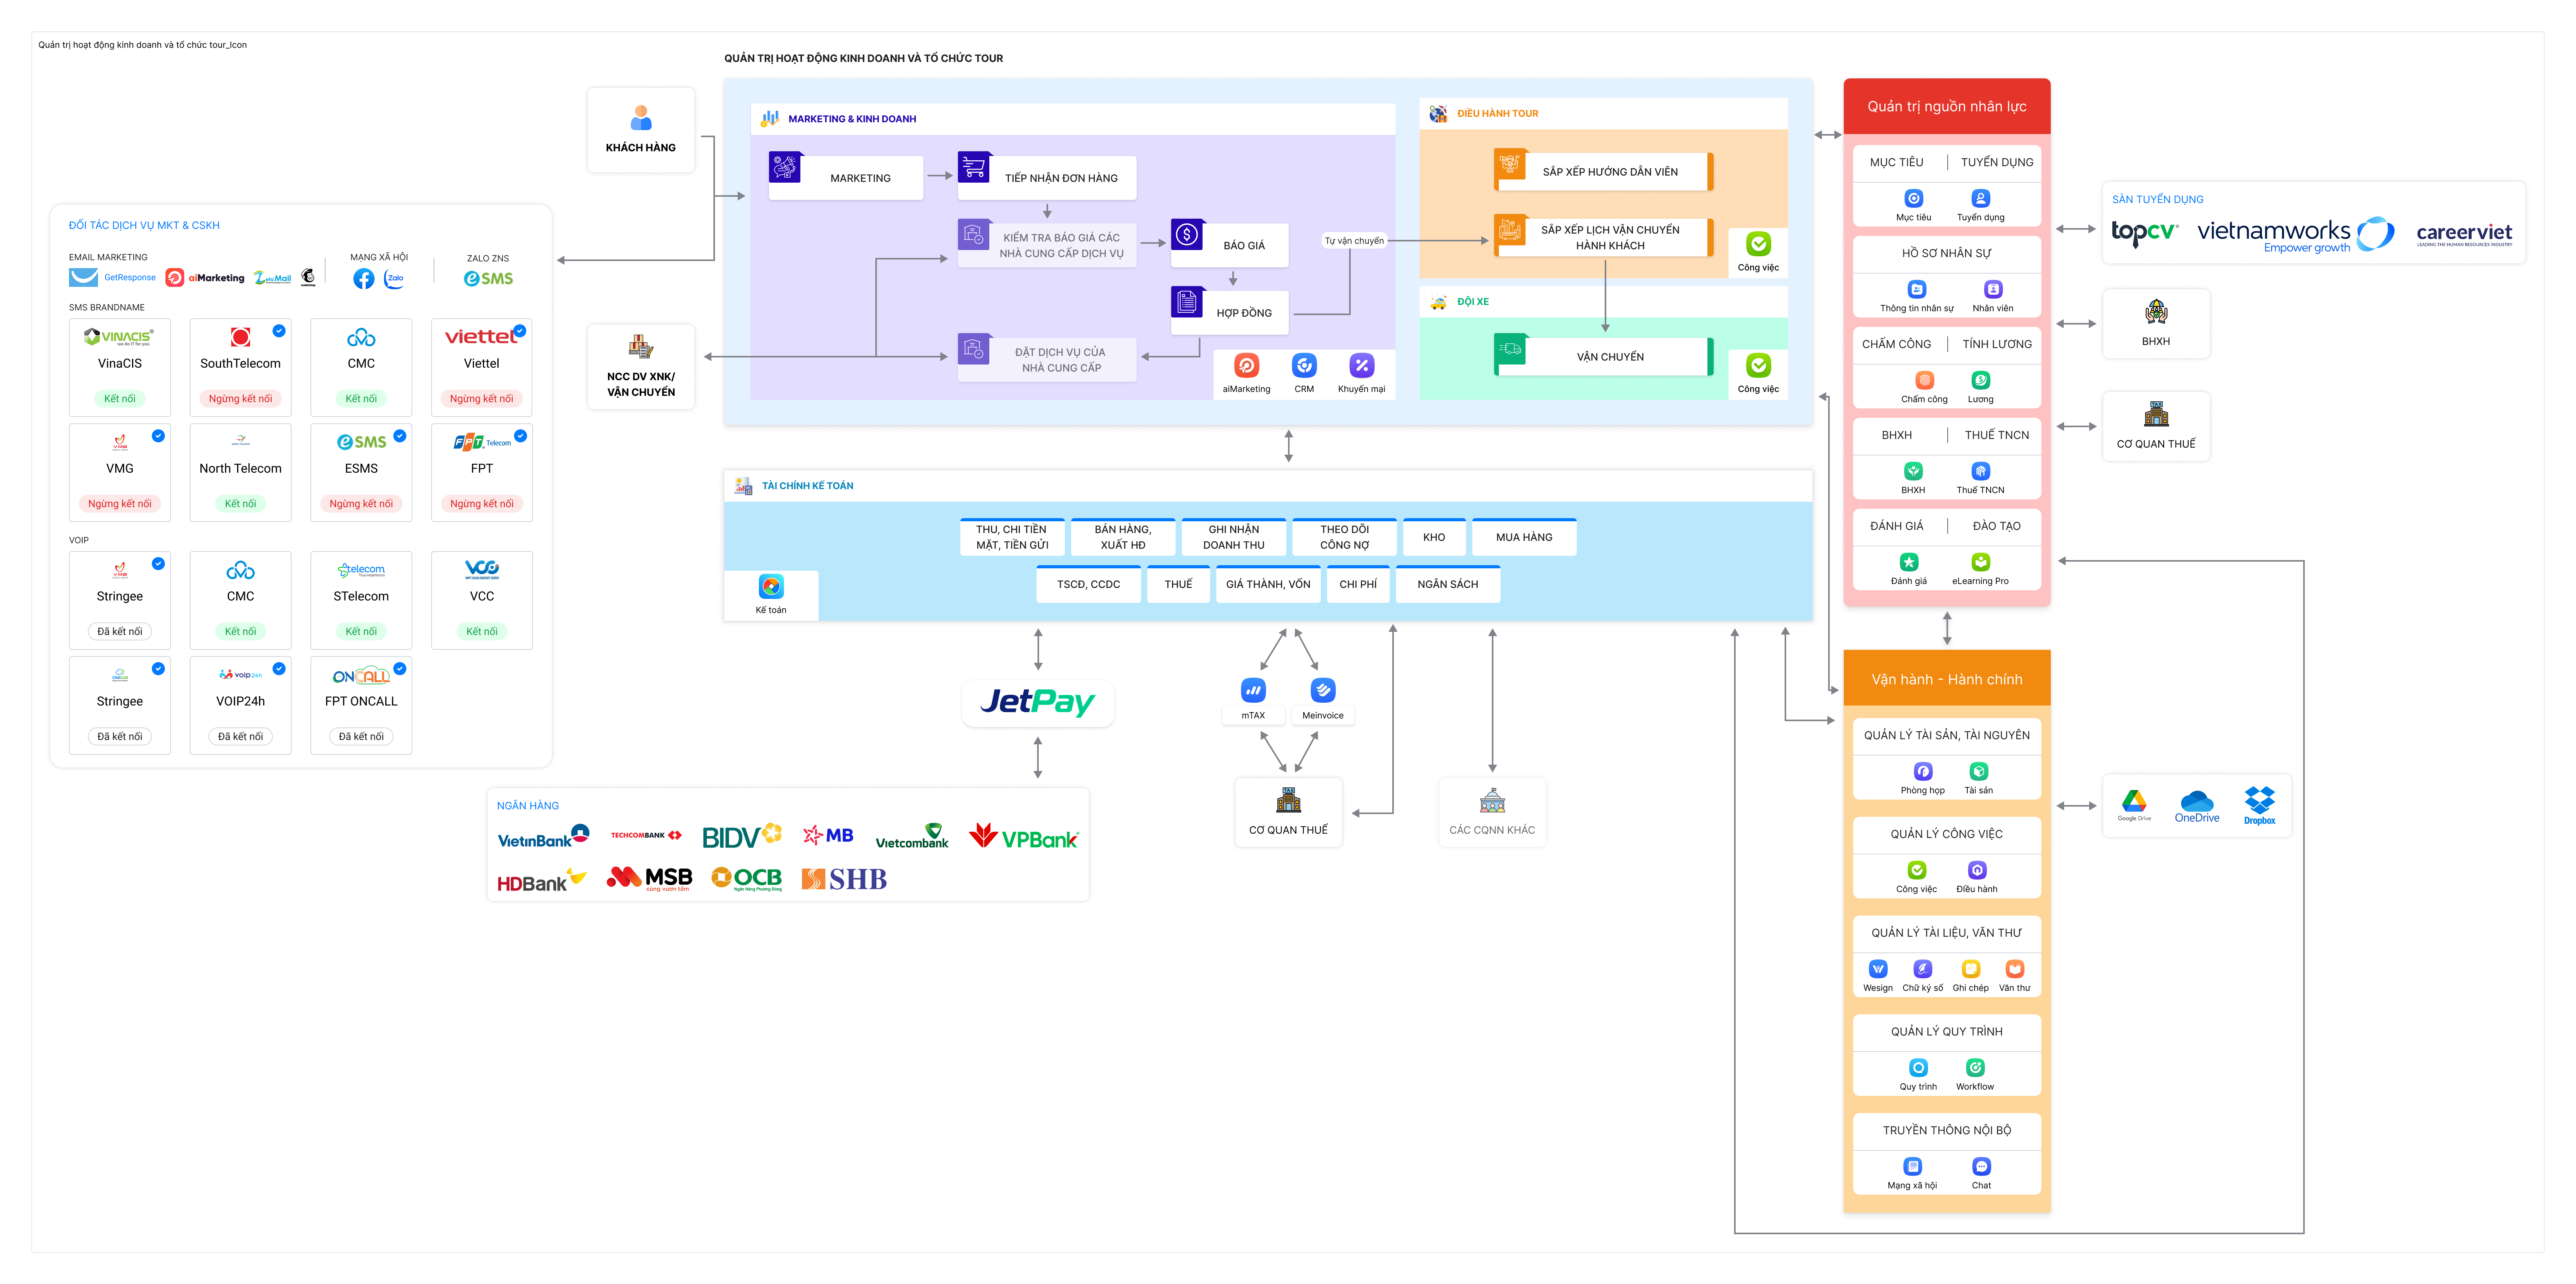Click the Đã kết nối button under VOIP24h
The width and height of the screenshot is (2576, 1284).
pyautogui.click(x=241, y=737)
